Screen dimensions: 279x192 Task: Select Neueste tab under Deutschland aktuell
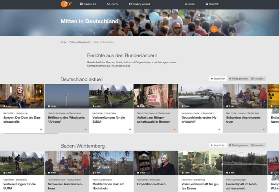click(x=257, y=79)
